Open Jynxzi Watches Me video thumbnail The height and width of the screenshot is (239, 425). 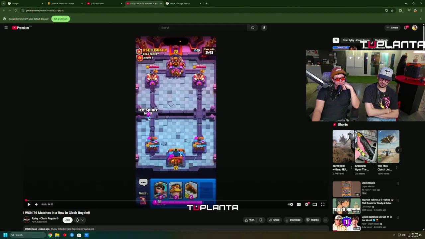[346, 223]
